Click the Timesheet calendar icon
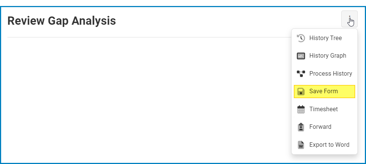 [301, 109]
